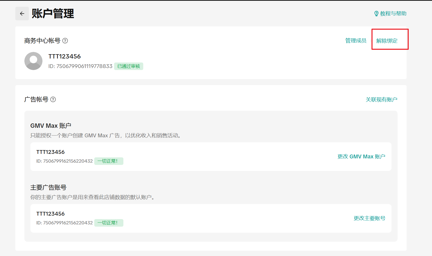Click help icon beside 广告帐号
The image size is (432, 256).
click(x=53, y=99)
